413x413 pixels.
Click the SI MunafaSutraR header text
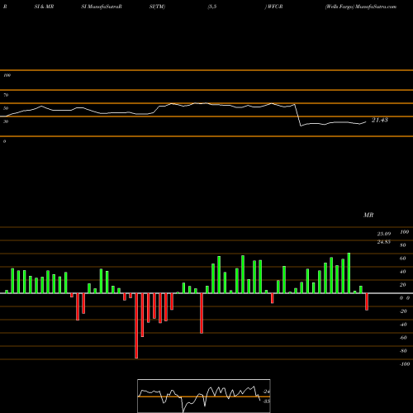click(x=102, y=7)
